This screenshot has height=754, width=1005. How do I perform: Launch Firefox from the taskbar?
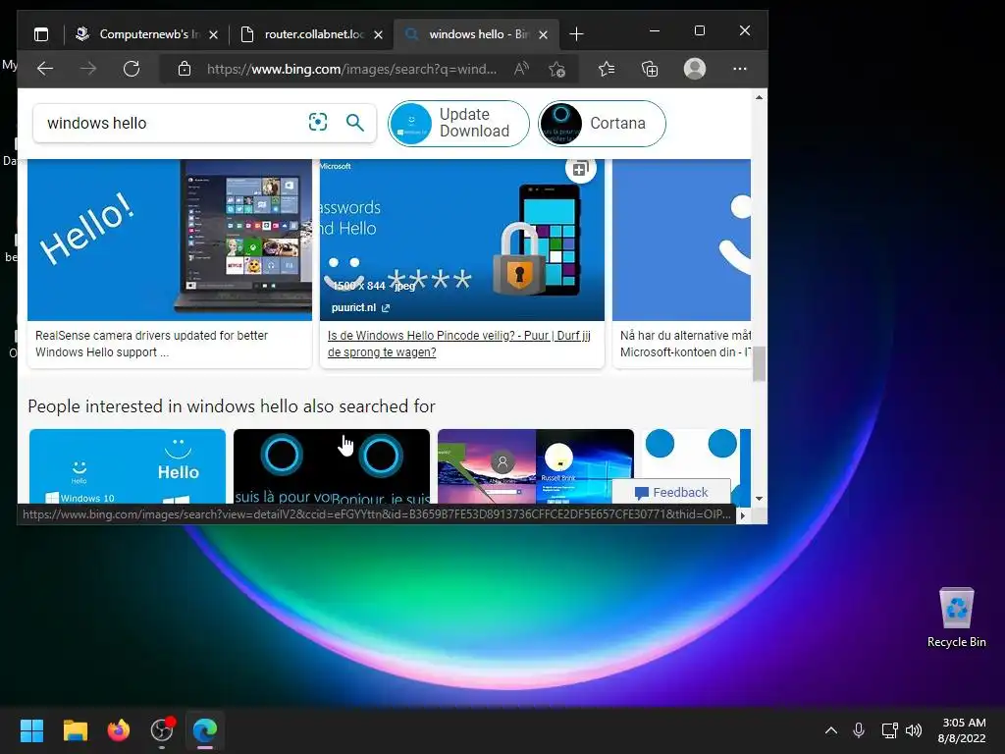tap(119, 730)
